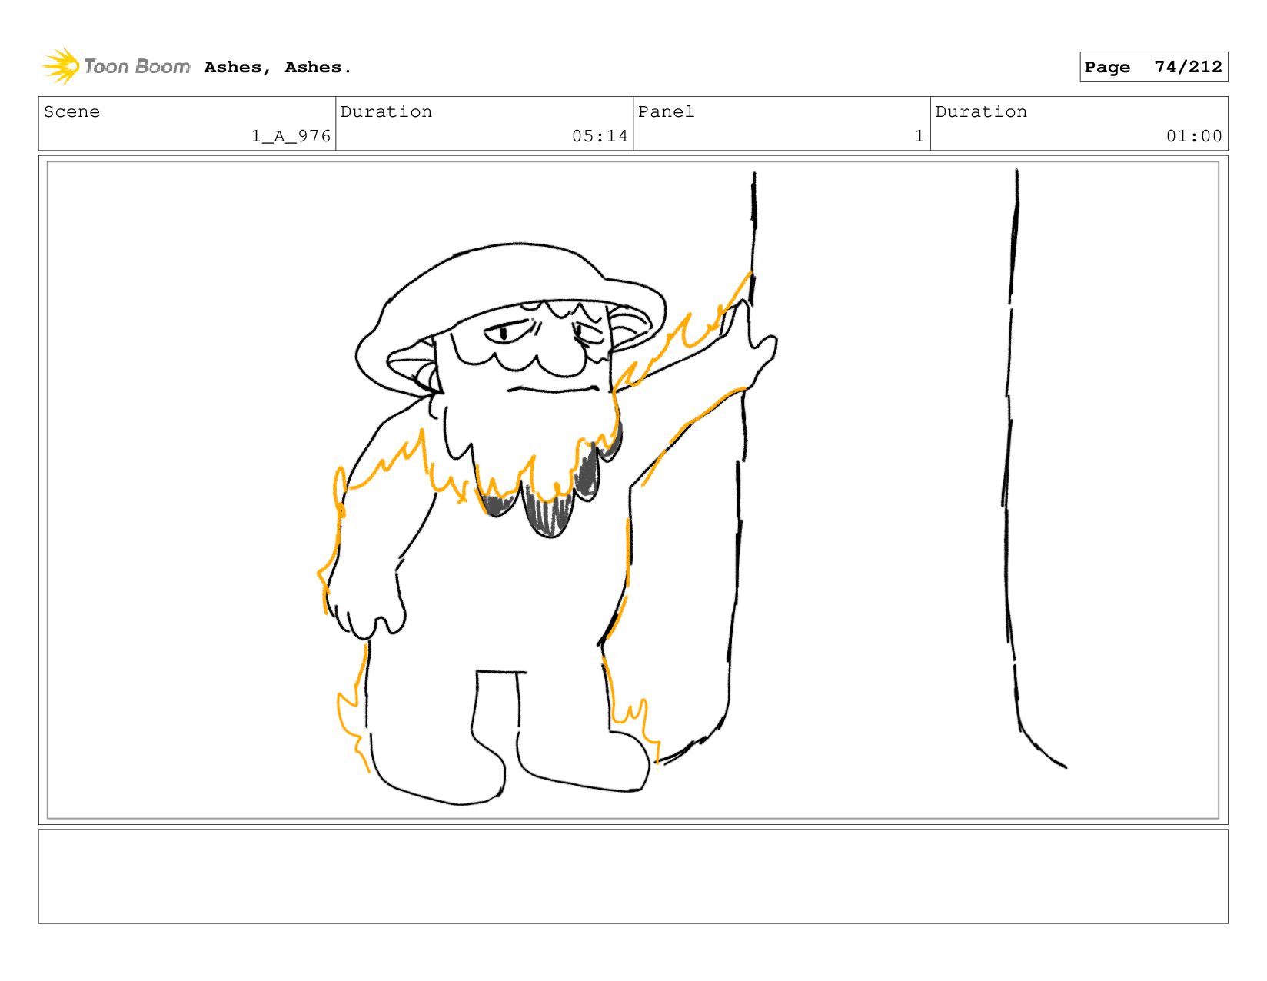Click the Toon Boom logo icon

coord(61,66)
